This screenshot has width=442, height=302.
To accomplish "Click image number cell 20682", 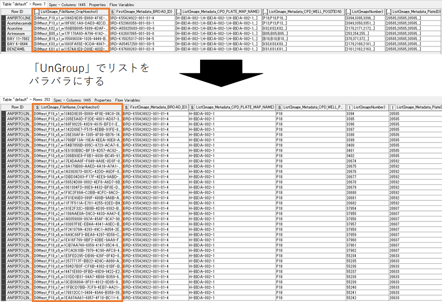I will (x=367, y=203).
